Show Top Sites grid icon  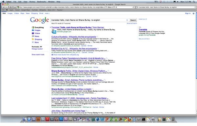(7, 10)
